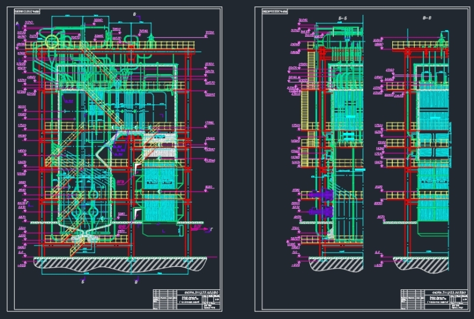474x319 pixels.
Task: Select the boiler drum circle in left drawing
Action: click(52, 41)
